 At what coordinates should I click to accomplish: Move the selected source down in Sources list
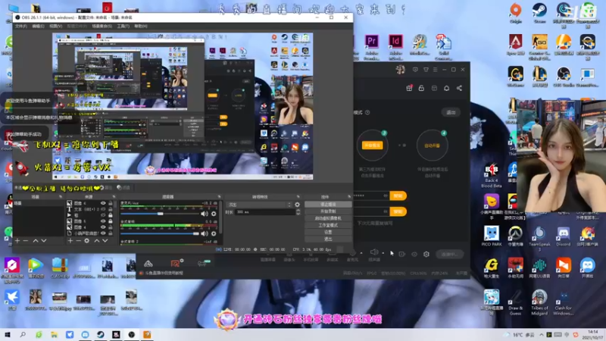(x=105, y=240)
